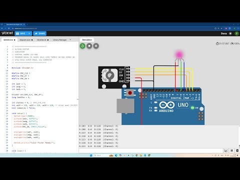Viewport: 240px width, 180px height.
Task: Go back with the browser back arrow
Action: point(2,28)
